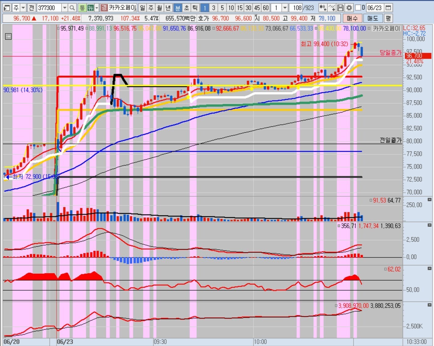The height and width of the screenshot is (346, 434).
Task: Expand the stock code 377300 dropdown
Action: (x=65, y=8)
